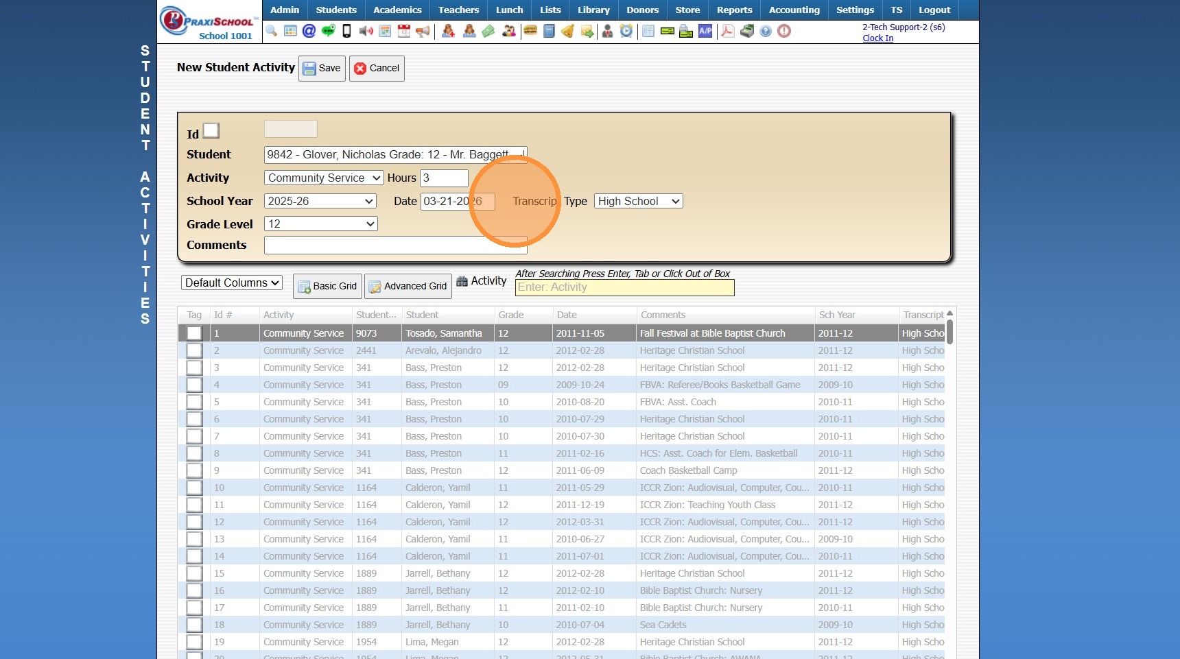Open the A/P accounts payable icon
Image resolution: width=1180 pixels, height=659 pixels.
705,31
